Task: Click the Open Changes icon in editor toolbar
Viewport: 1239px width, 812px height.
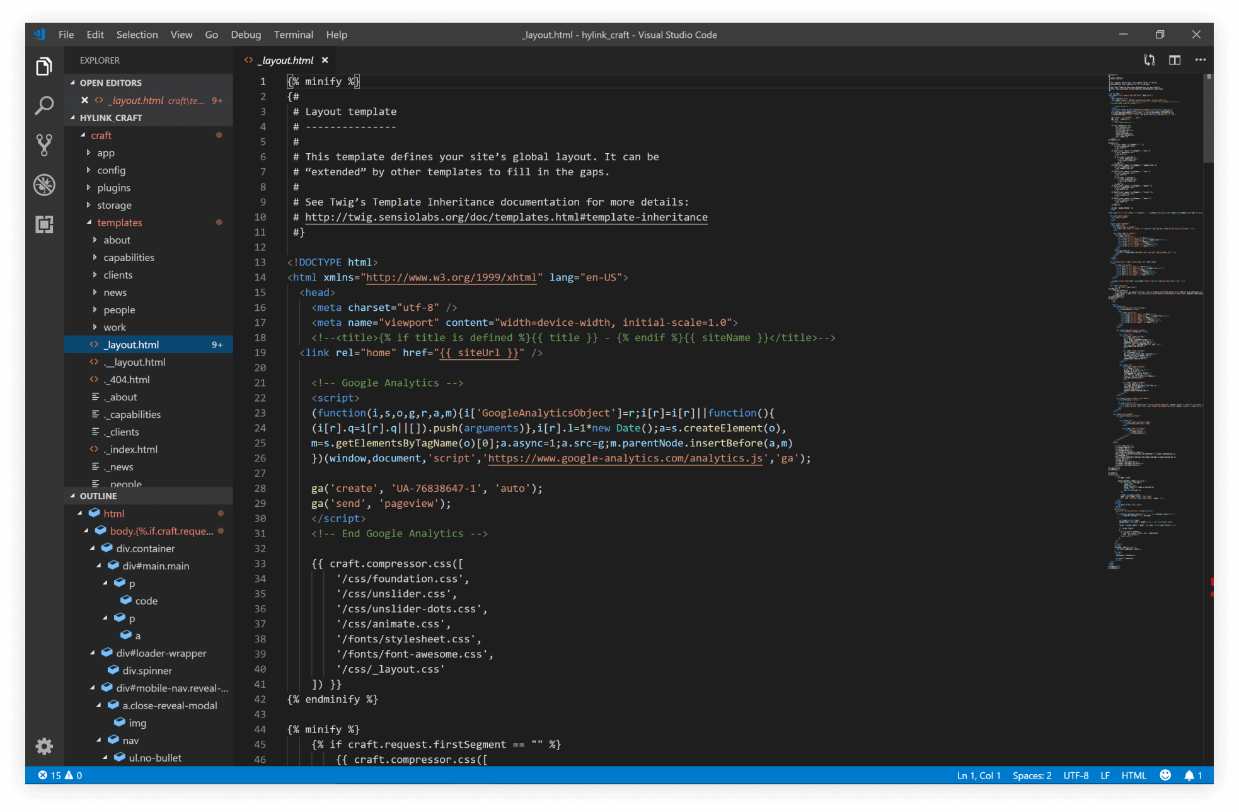Action: 1150,60
